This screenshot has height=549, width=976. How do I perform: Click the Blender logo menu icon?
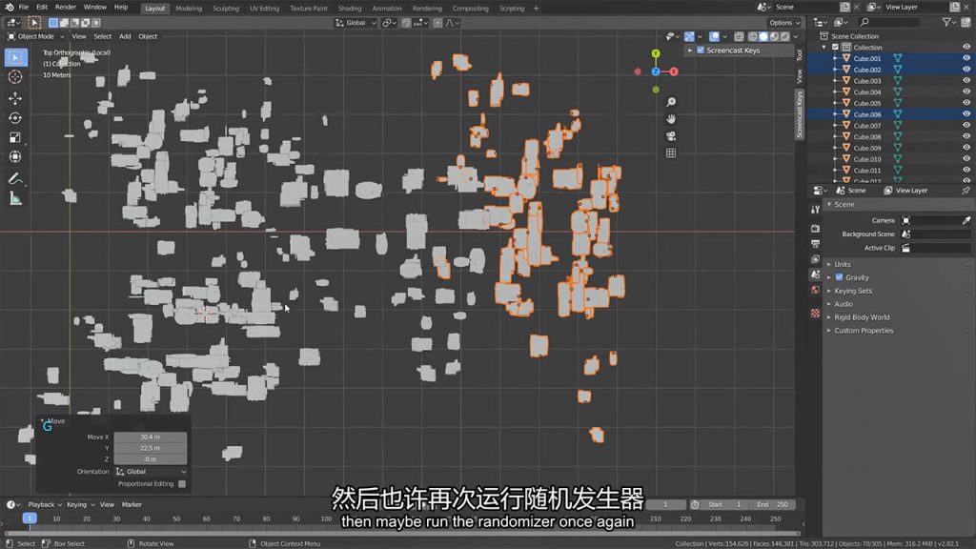click(10, 8)
